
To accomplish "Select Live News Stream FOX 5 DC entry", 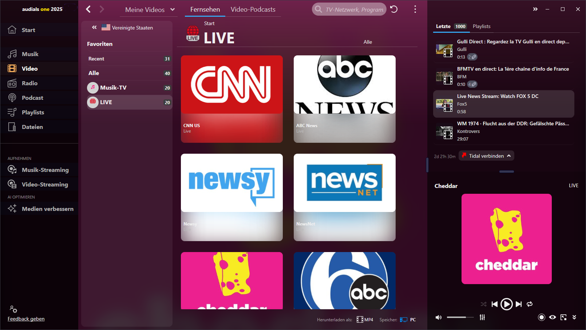I will click(504, 104).
